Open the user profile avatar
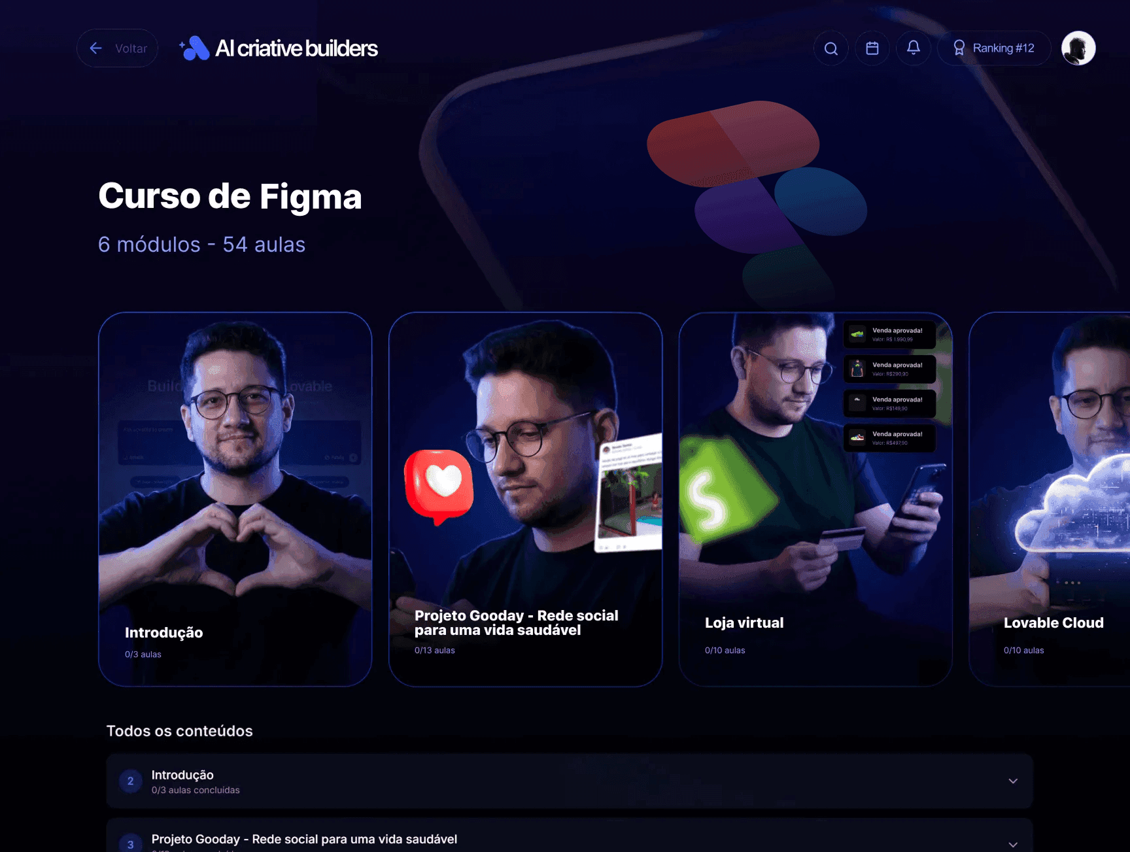Image resolution: width=1130 pixels, height=852 pixels. [1078, 48]
